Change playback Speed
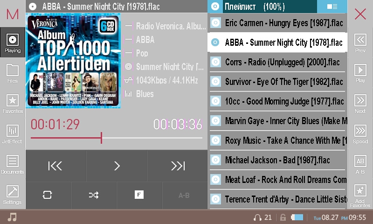This screenshot has width=373, height=224. tap(360, 134)
